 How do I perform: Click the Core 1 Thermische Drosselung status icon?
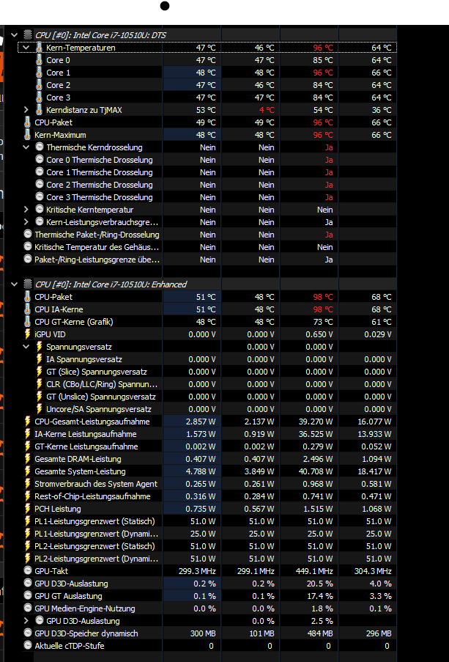coord(40,172)
